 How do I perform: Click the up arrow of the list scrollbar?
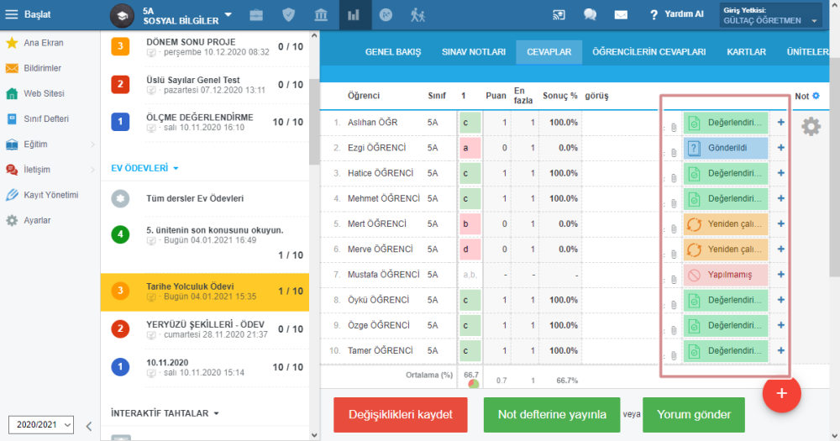tap(314, 36)
